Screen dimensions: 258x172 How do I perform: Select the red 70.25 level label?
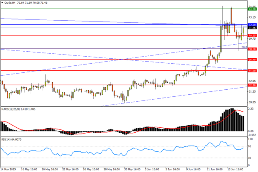click(x=252, y=36)
